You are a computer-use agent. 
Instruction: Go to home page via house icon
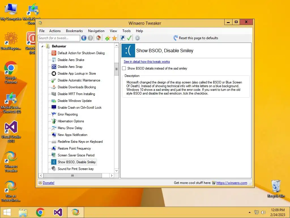coord(98,38)
